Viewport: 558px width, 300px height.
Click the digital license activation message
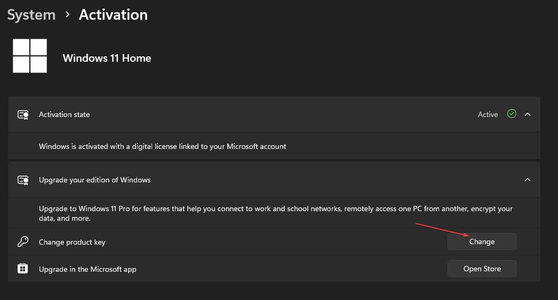pos(162,146)
